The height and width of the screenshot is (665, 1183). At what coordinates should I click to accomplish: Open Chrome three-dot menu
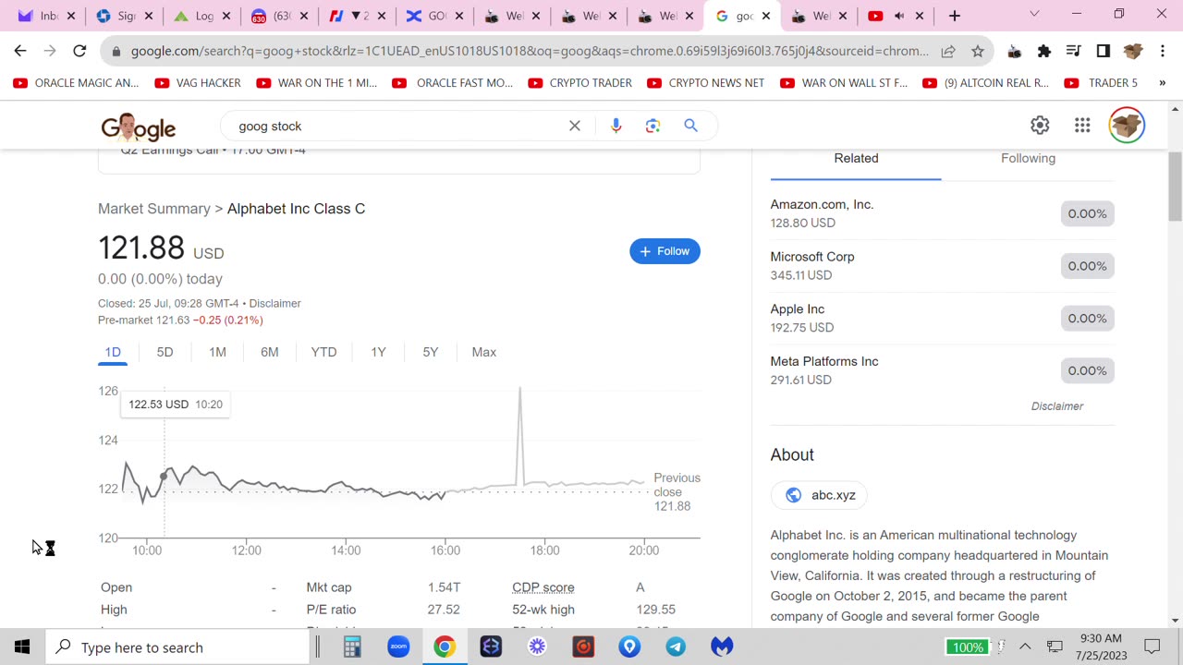[x=1163, y=51]
